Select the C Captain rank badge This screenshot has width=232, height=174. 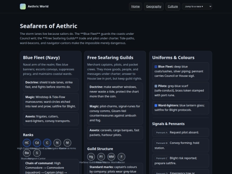point(47,143)
